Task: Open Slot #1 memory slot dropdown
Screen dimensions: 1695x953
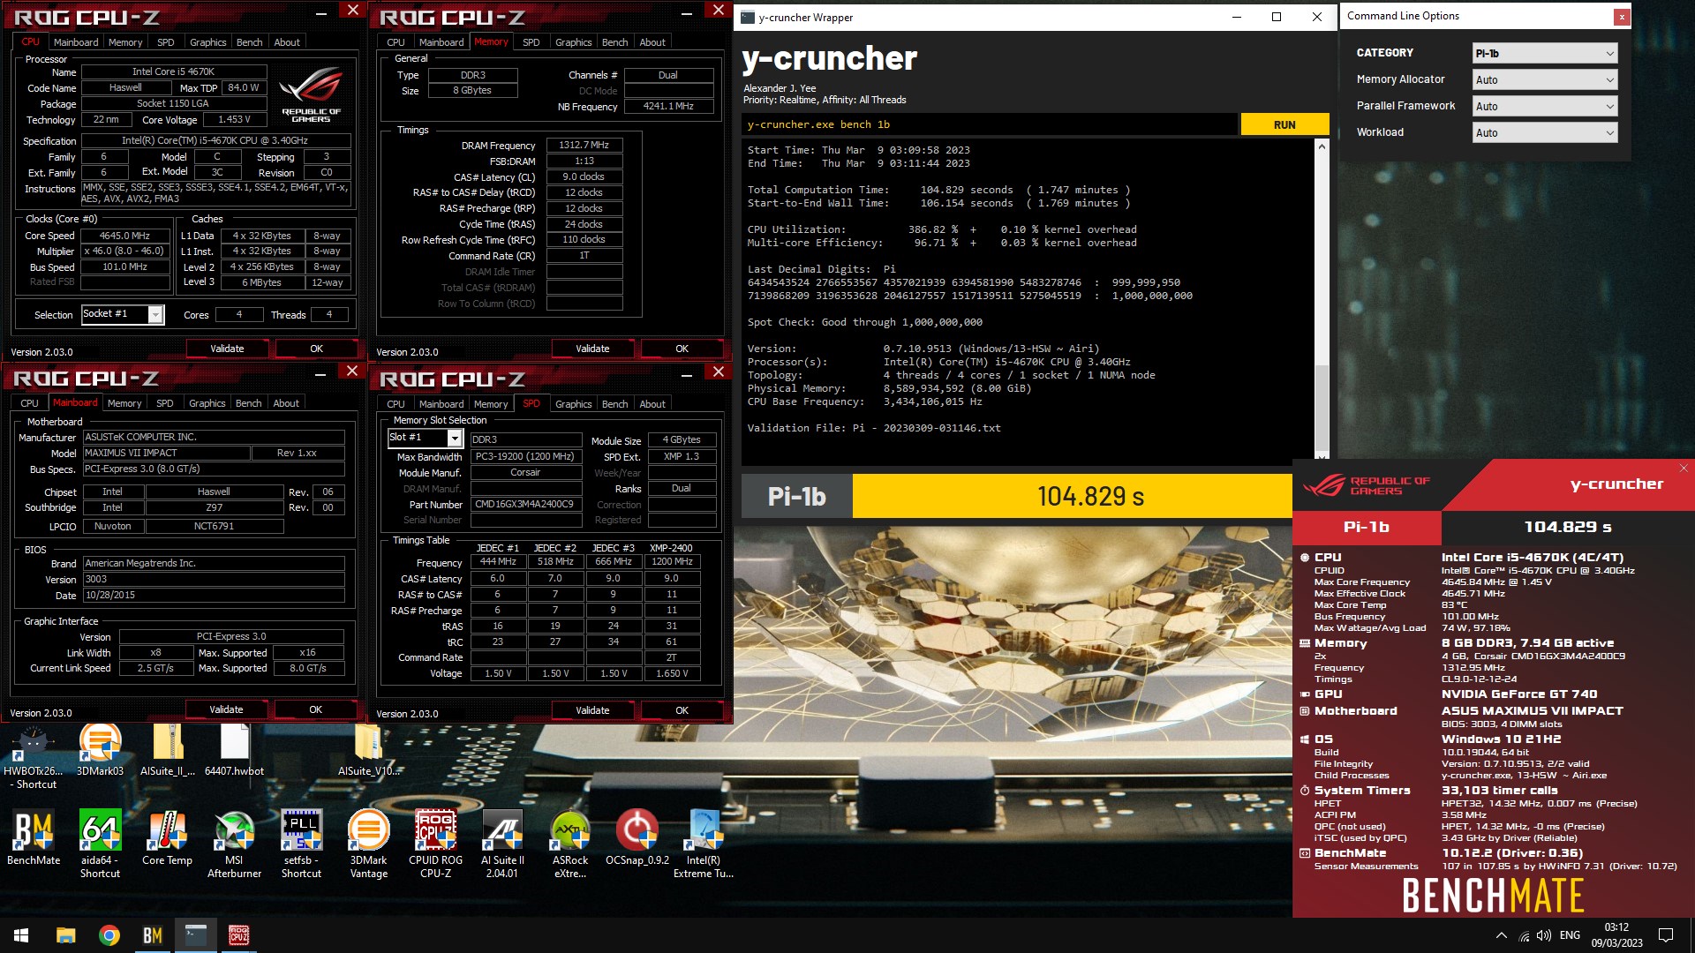Action: pyautogui.click(x=426, y=438)
